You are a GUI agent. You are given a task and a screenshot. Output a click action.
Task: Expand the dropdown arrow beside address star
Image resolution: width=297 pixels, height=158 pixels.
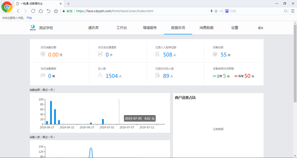coord(221,11)
